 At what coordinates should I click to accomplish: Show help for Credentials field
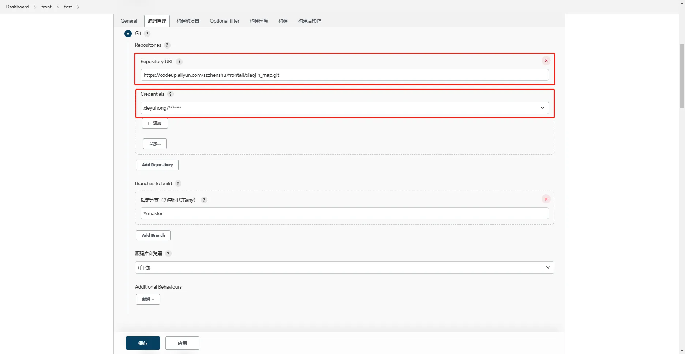tap(170, 94)
